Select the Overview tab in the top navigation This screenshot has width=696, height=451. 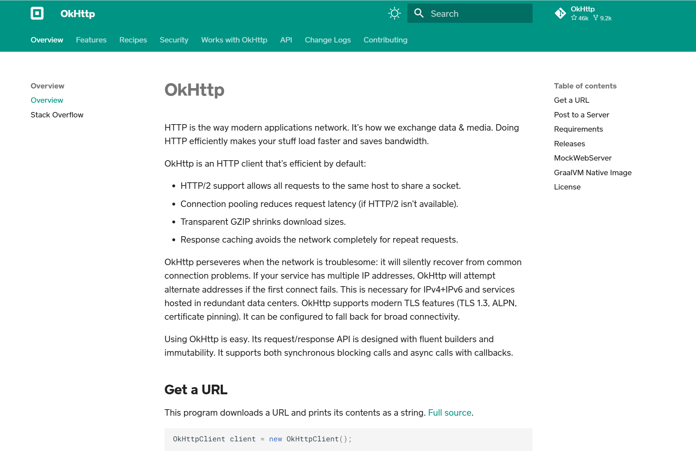[47, 40]
